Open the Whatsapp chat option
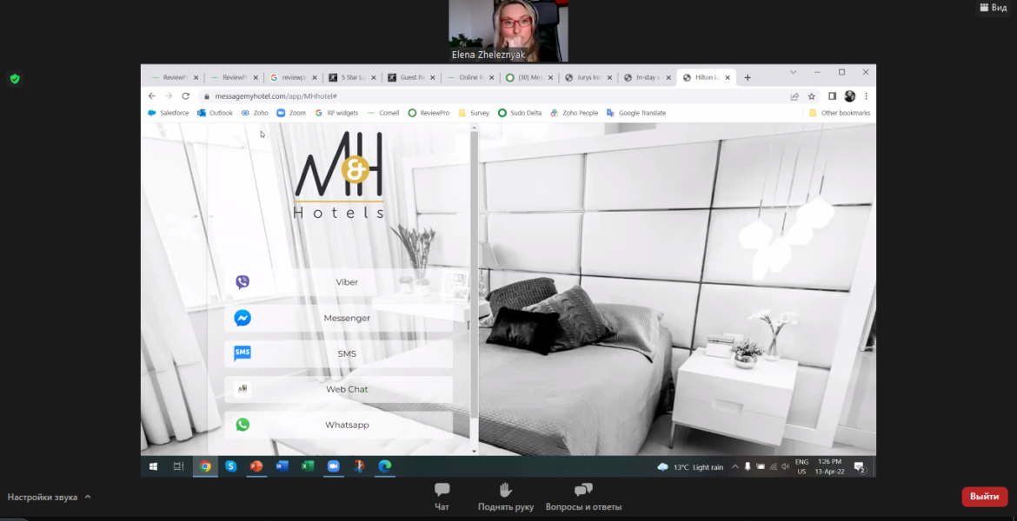The image size is (1017, 521). point(339,425)
